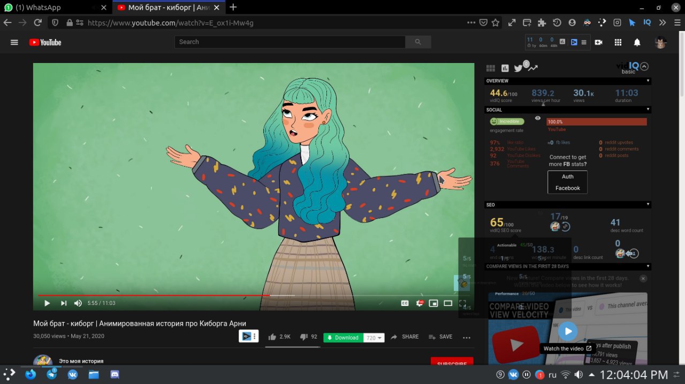Open vidIQ header channel stats chart icon
The image size is (685, 384).
[x=562, y=41]
